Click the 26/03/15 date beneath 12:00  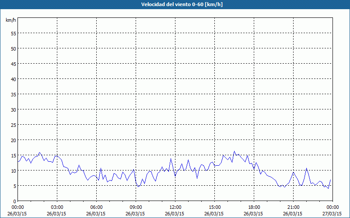175,214
